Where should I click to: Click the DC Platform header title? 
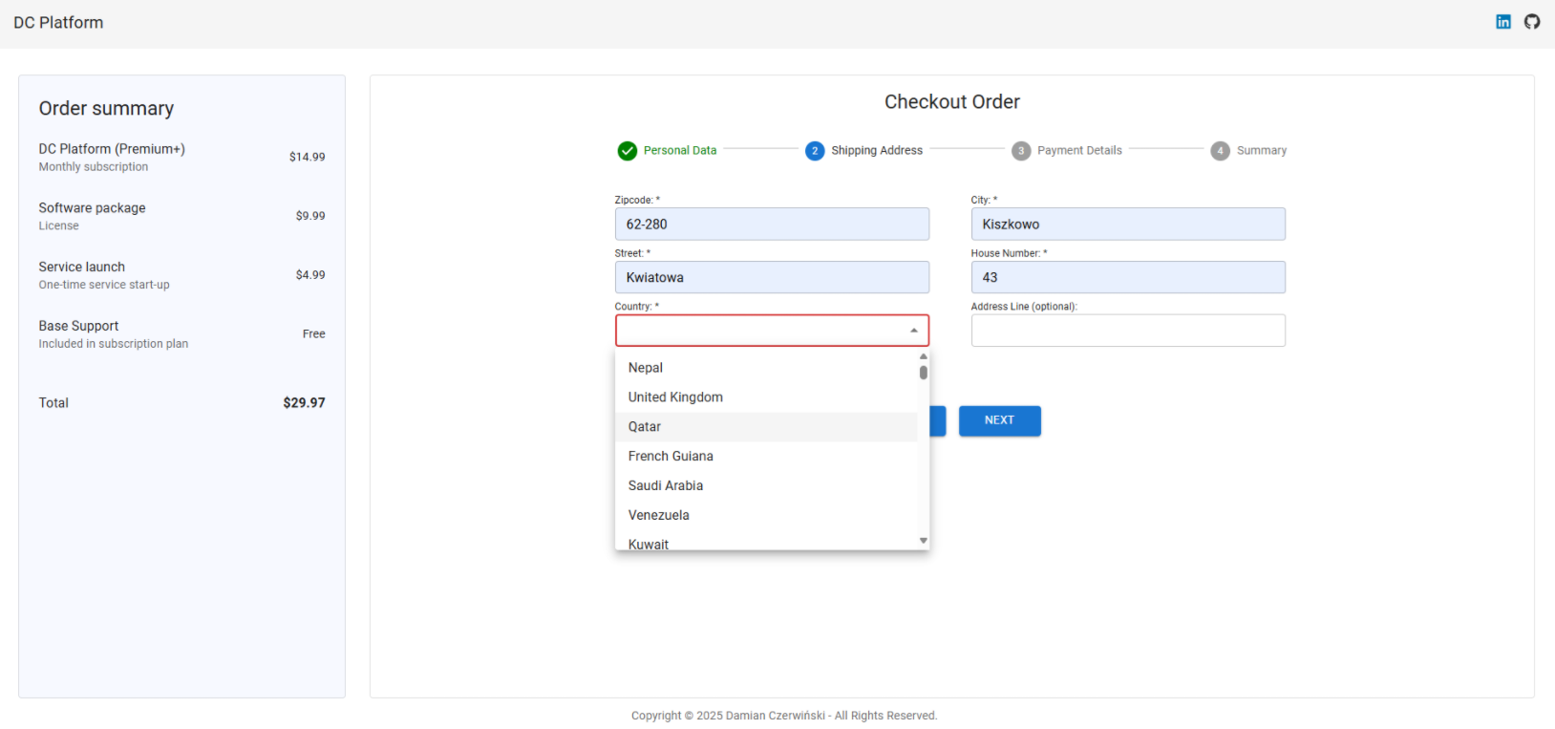[58, 23]
